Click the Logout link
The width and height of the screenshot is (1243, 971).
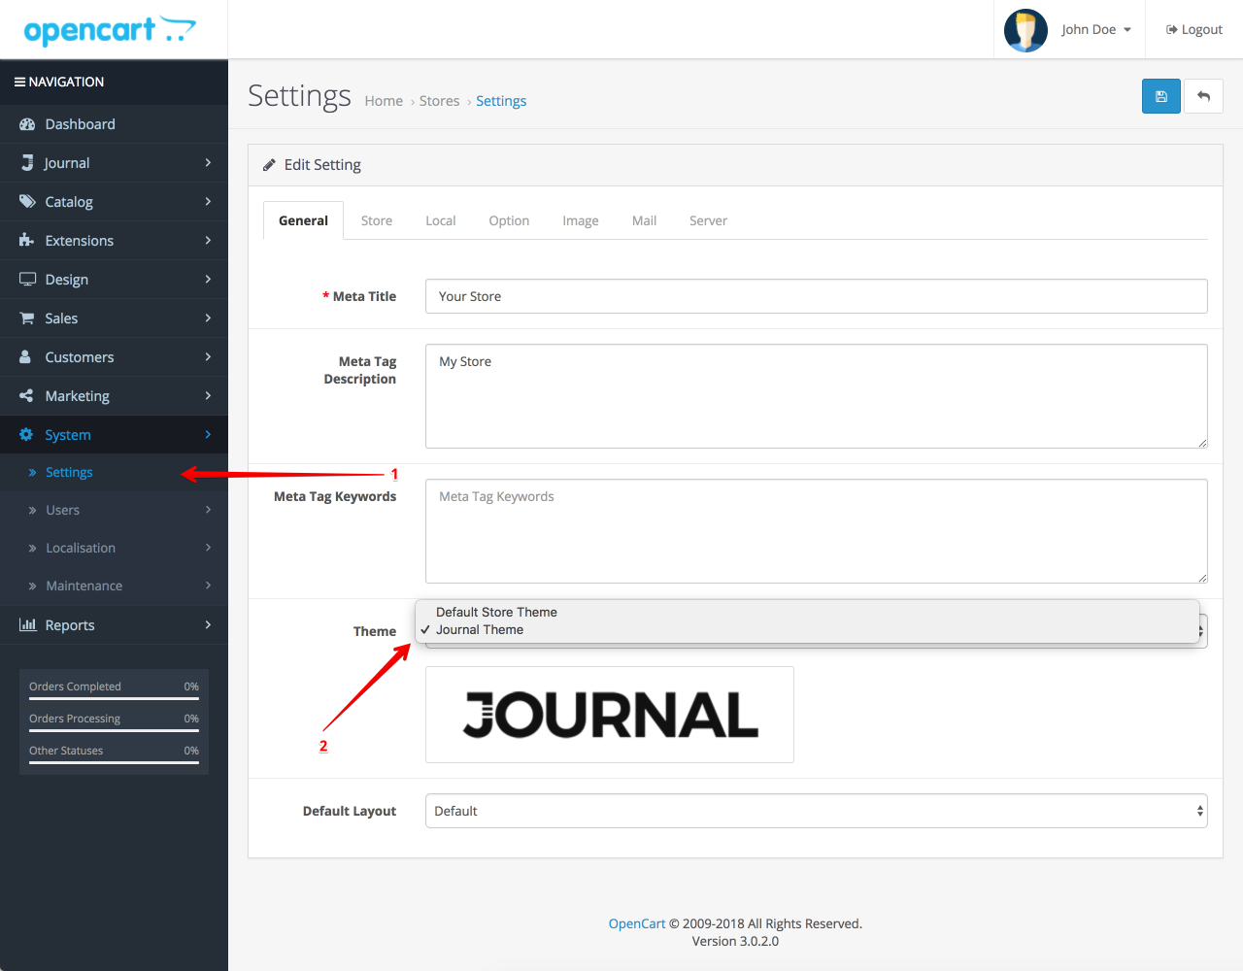[1194, 30]
